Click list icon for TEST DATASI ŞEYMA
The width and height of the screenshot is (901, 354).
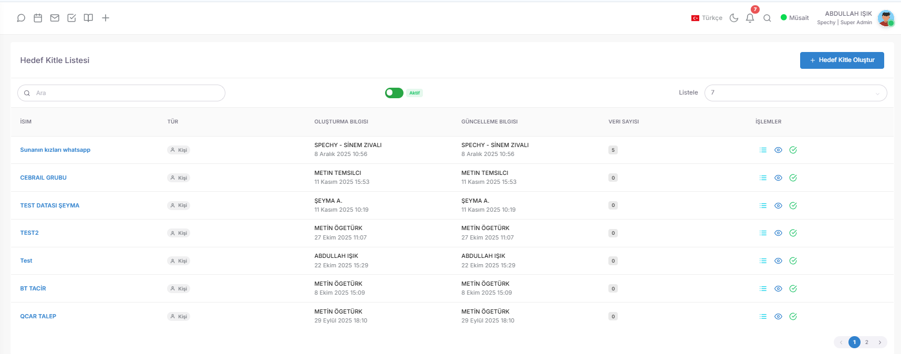coord(763,206)
